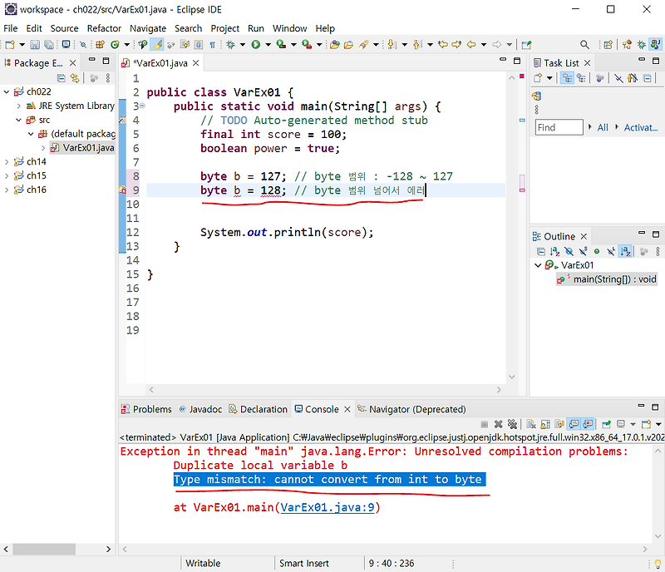Click the All link in Task List

602,127
